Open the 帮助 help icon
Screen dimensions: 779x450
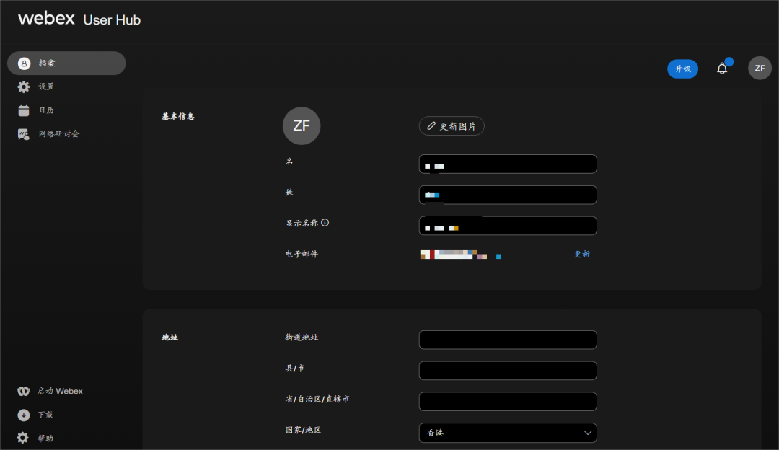click(24, 438)
